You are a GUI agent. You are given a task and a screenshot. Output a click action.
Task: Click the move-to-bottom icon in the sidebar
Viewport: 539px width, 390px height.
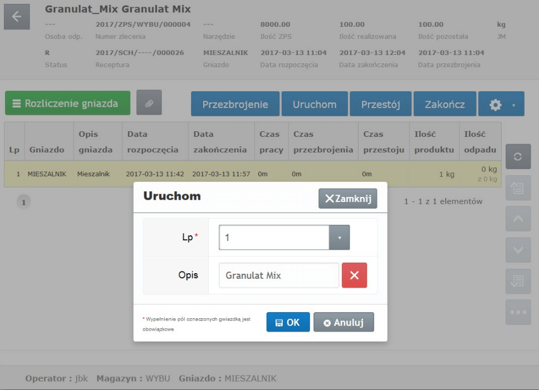(518, 281)
